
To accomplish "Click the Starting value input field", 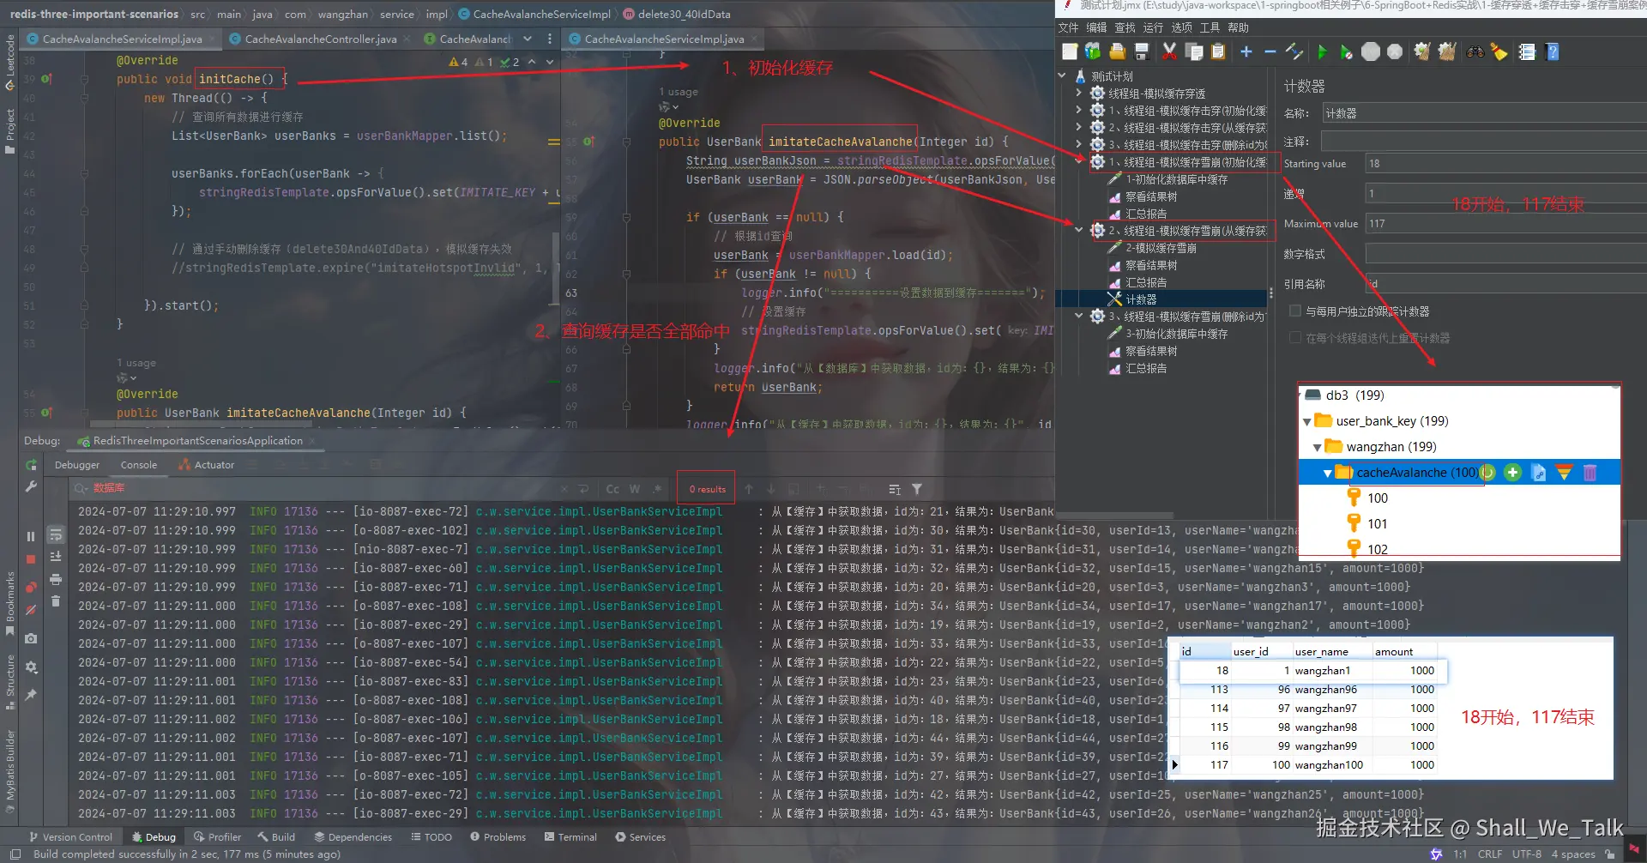I will click(1505, 164).
